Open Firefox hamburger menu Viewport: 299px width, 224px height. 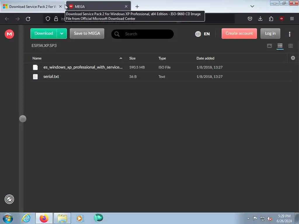coord(292,19)
